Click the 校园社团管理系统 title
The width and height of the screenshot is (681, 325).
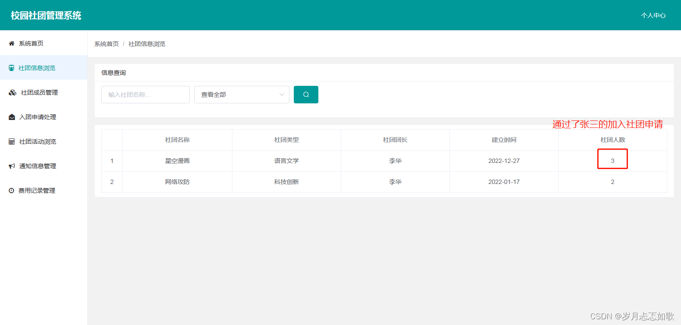[46, 15]
